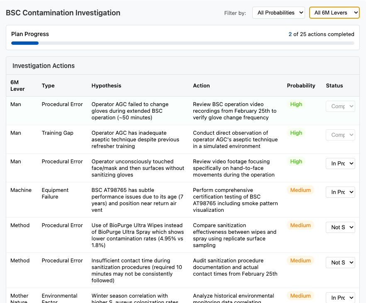
Task: Click the Investigation Actions section heading
Action: click(44, 66)
